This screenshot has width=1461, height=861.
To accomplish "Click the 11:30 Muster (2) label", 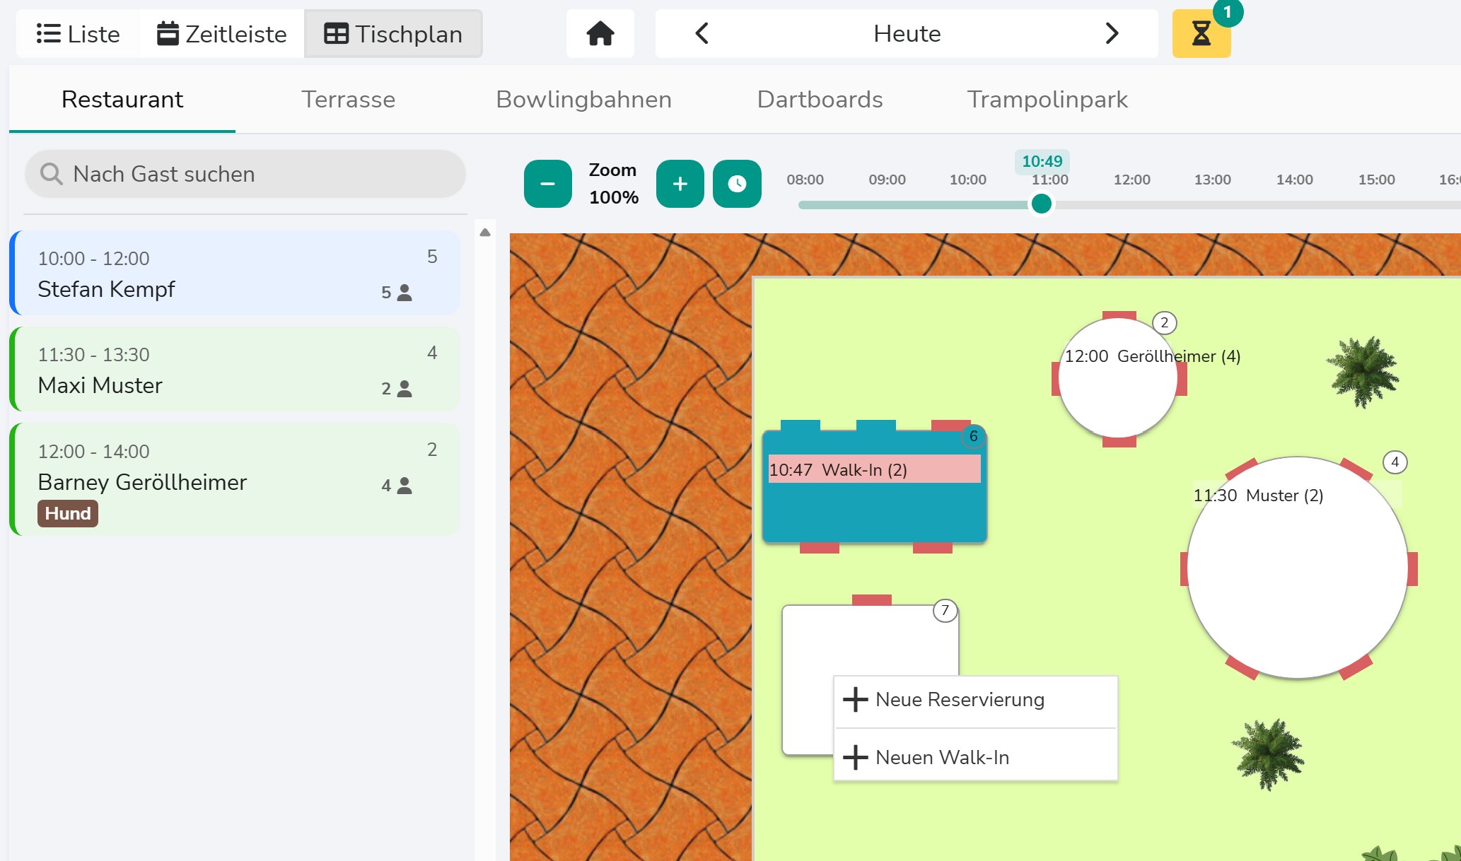I will coord(1258,496).
